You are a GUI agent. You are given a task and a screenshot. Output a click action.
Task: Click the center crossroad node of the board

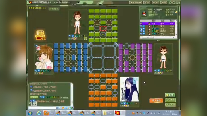click(103, 58)
